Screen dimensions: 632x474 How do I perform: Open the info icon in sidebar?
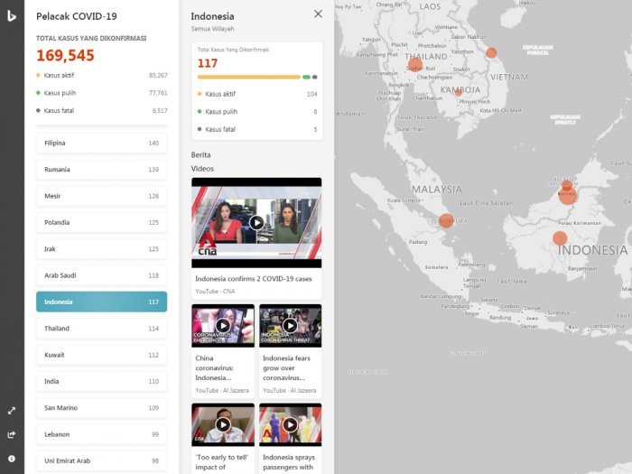pyautogui.click(x=12, y=459)
